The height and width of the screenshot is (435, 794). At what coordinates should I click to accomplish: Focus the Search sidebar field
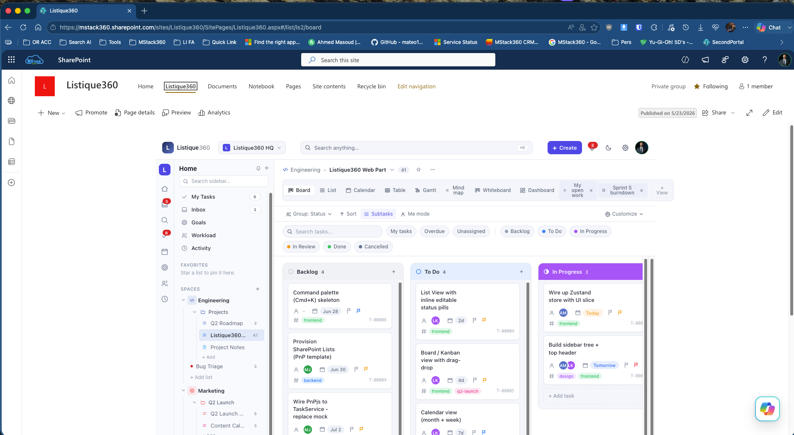[224, 181]
